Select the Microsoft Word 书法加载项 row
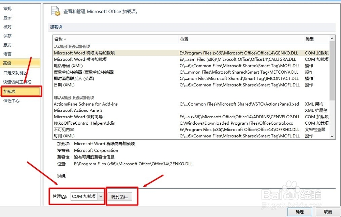The width and height of the screenshot is (341, 217). [x=191, y=59]
